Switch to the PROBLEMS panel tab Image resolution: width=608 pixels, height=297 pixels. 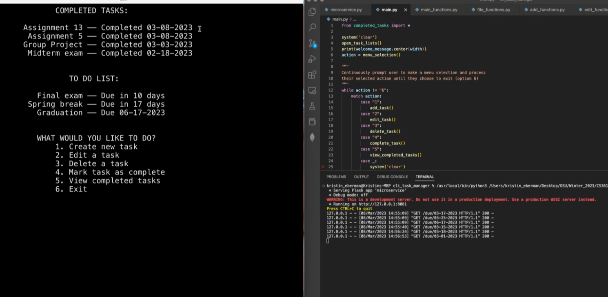(336, 177)
